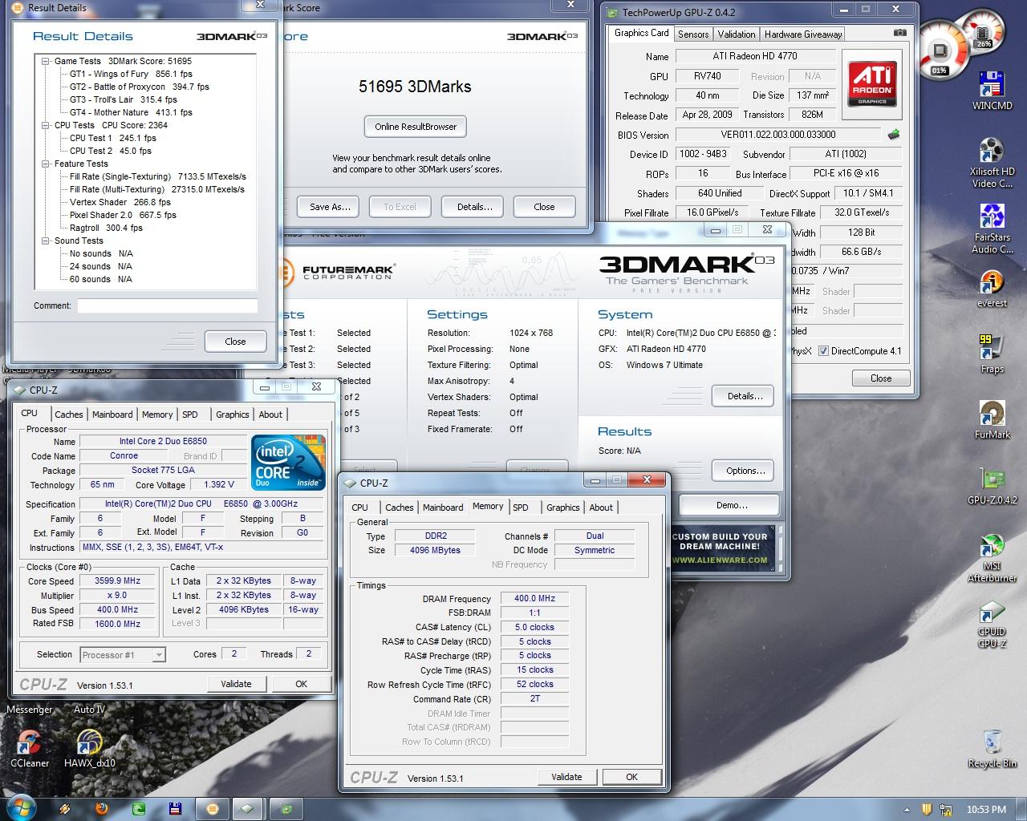The width and height of the screenshot is (1027, 821).
Task: Click Validate in CPU-Z Memory window
Action: click(x=566, y=777)
